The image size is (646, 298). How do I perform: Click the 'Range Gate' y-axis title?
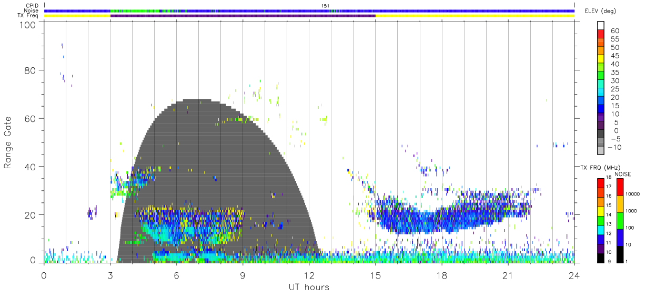[x=8, y=142]
